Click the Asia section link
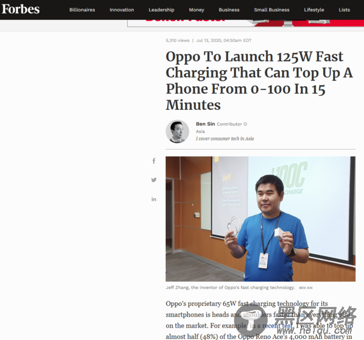The image size is (364, 340). click(200, 132)
